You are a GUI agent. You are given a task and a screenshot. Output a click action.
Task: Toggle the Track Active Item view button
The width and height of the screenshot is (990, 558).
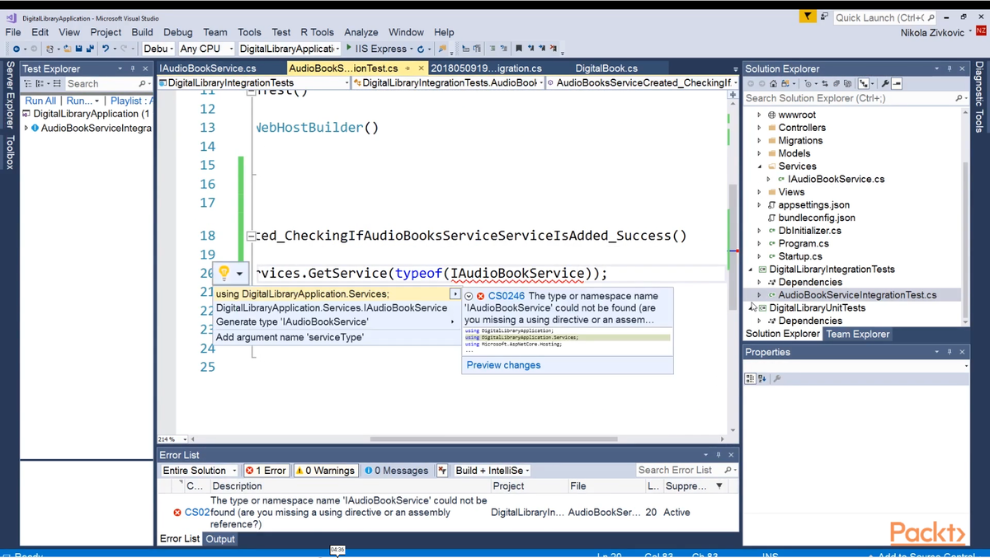click(x=863, y=83)
